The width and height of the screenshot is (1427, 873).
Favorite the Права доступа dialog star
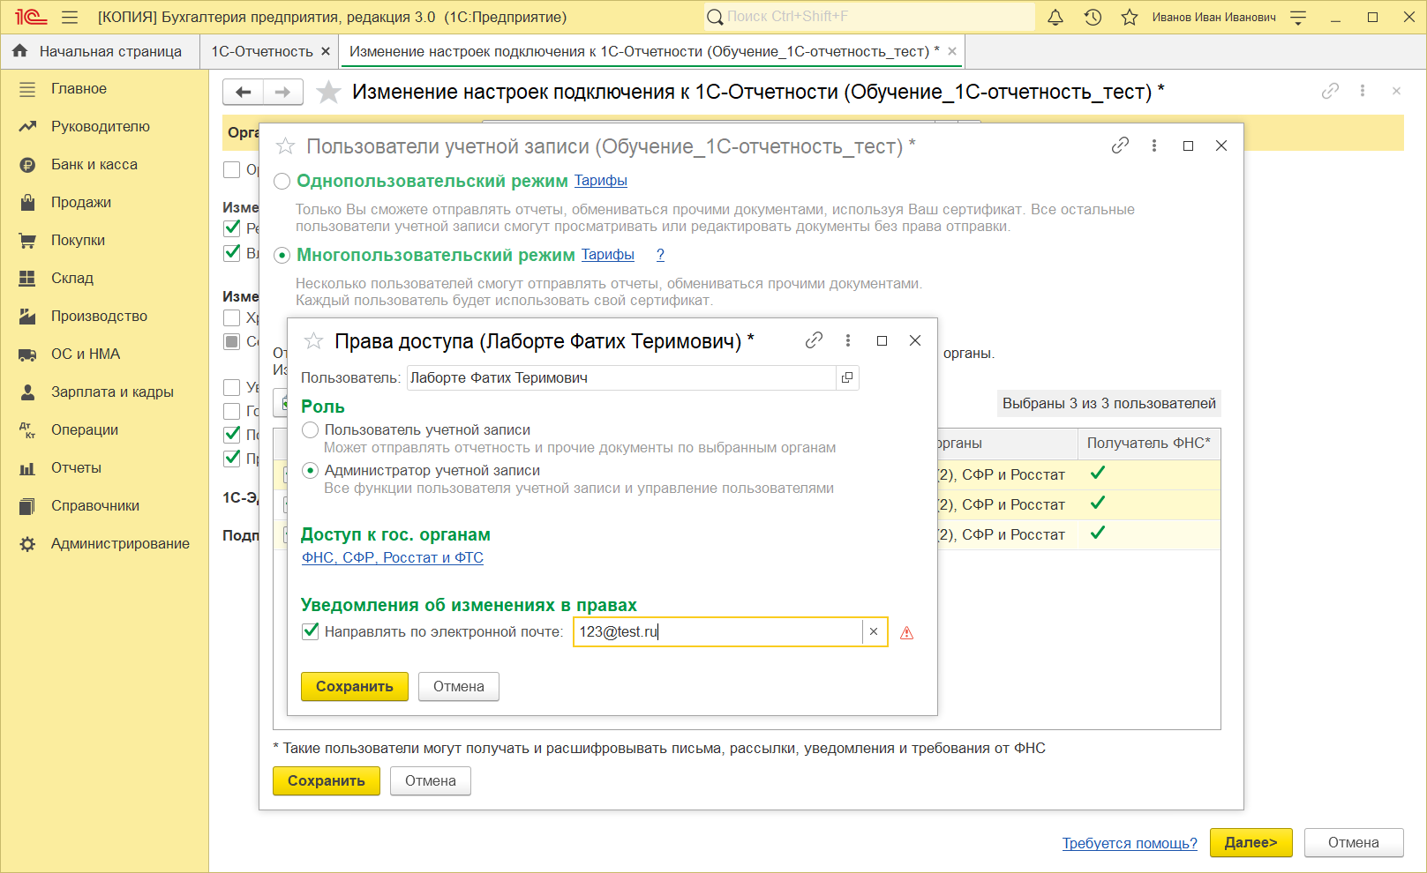tap(313, 341)
